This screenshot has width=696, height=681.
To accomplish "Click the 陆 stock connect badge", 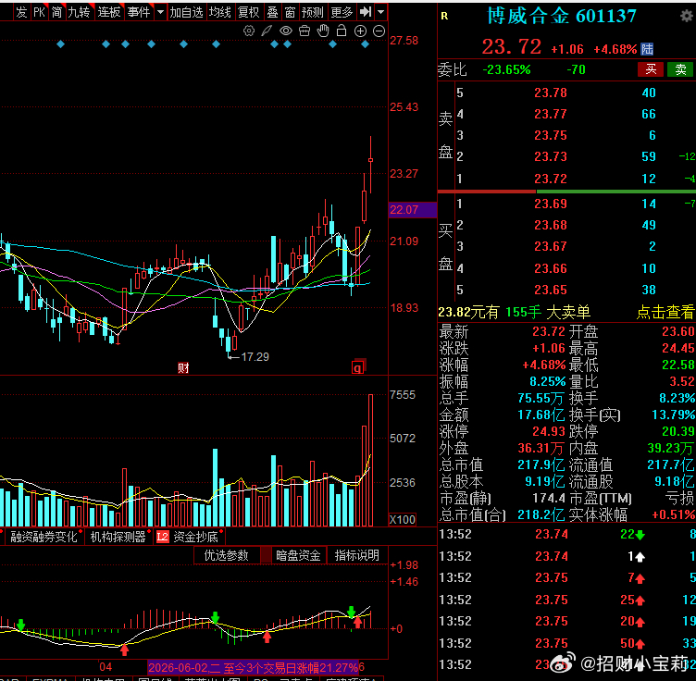I will [647, 49].
